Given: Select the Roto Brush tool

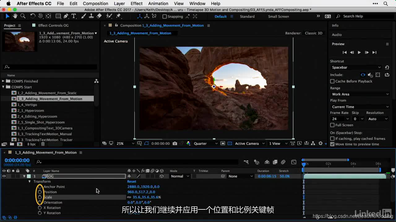Looking at the screenshot, I should [109, 16].
